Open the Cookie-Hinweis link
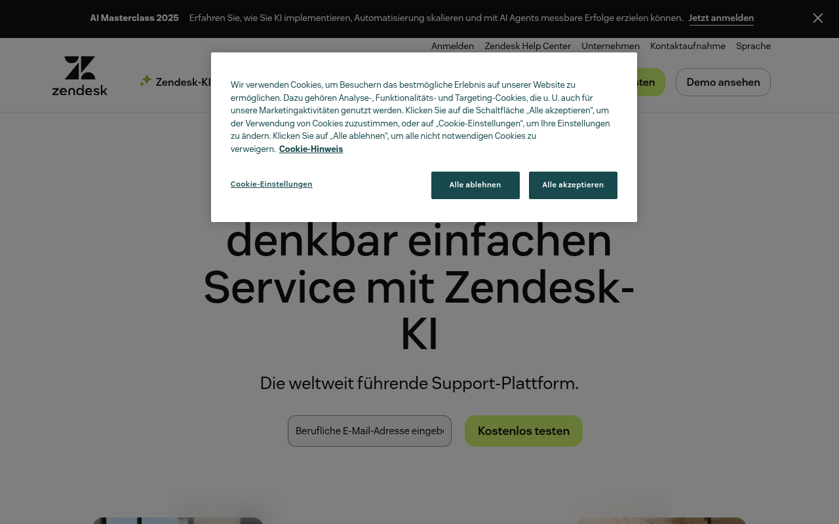 tap(311, 149)
